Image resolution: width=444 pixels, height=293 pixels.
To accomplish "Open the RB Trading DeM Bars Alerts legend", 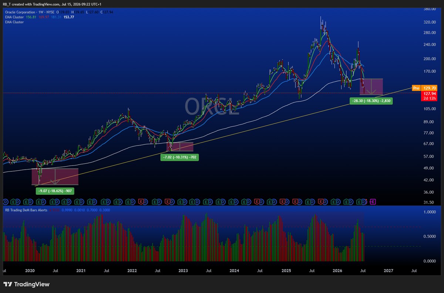I will [26, 210].
